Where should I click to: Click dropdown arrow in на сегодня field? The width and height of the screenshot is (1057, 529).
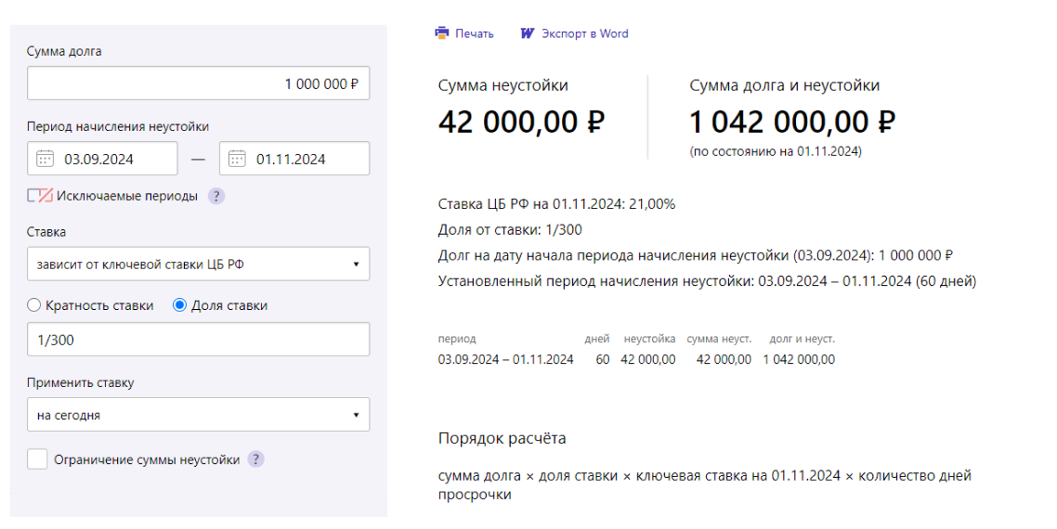click(x=356, y=415)
